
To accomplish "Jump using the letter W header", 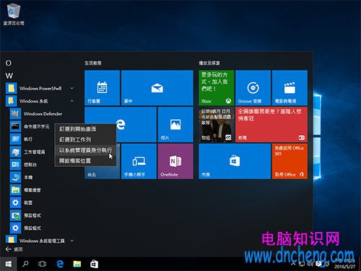I will (9, 76).
